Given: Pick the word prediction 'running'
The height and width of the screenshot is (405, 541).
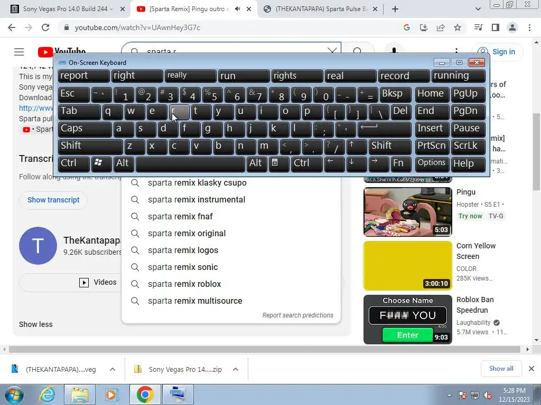Looking at the screenshot, I should click(459, 76).
